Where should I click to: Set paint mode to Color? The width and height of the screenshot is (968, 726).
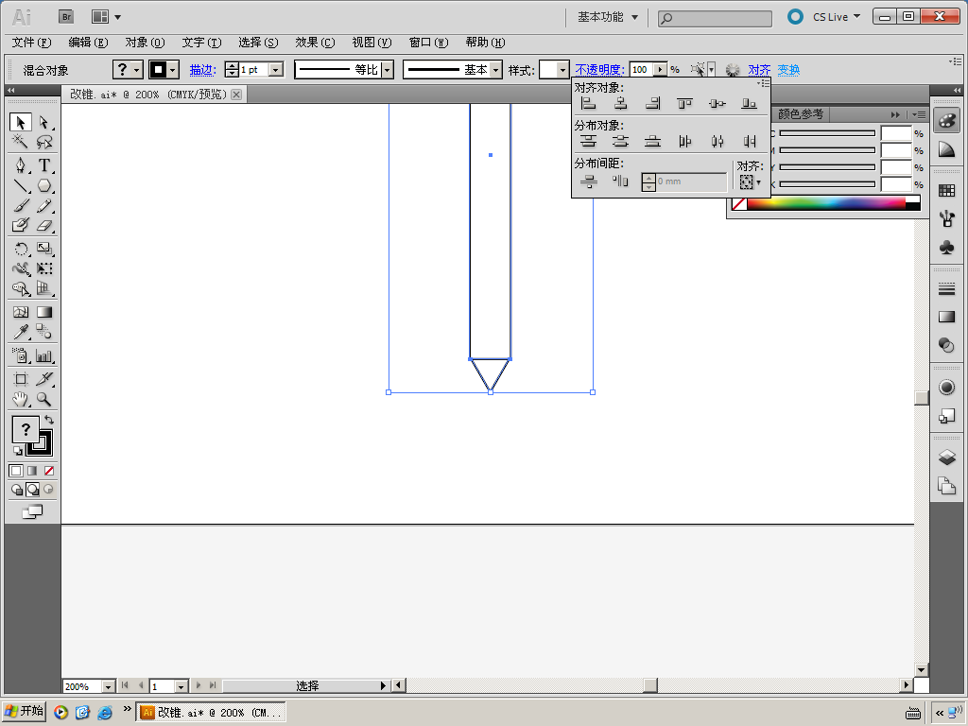click(16, 471)
